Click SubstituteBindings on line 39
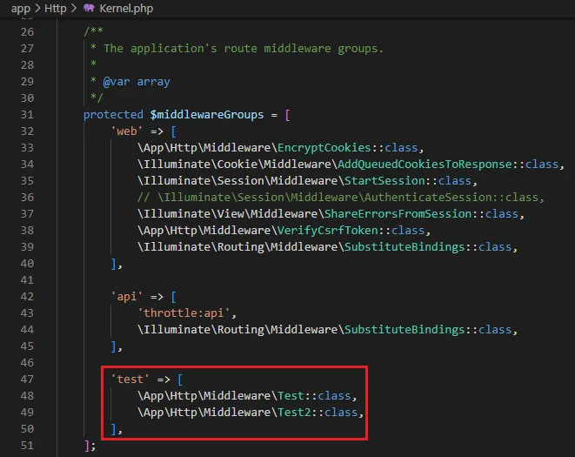 (x=405, y=246)
